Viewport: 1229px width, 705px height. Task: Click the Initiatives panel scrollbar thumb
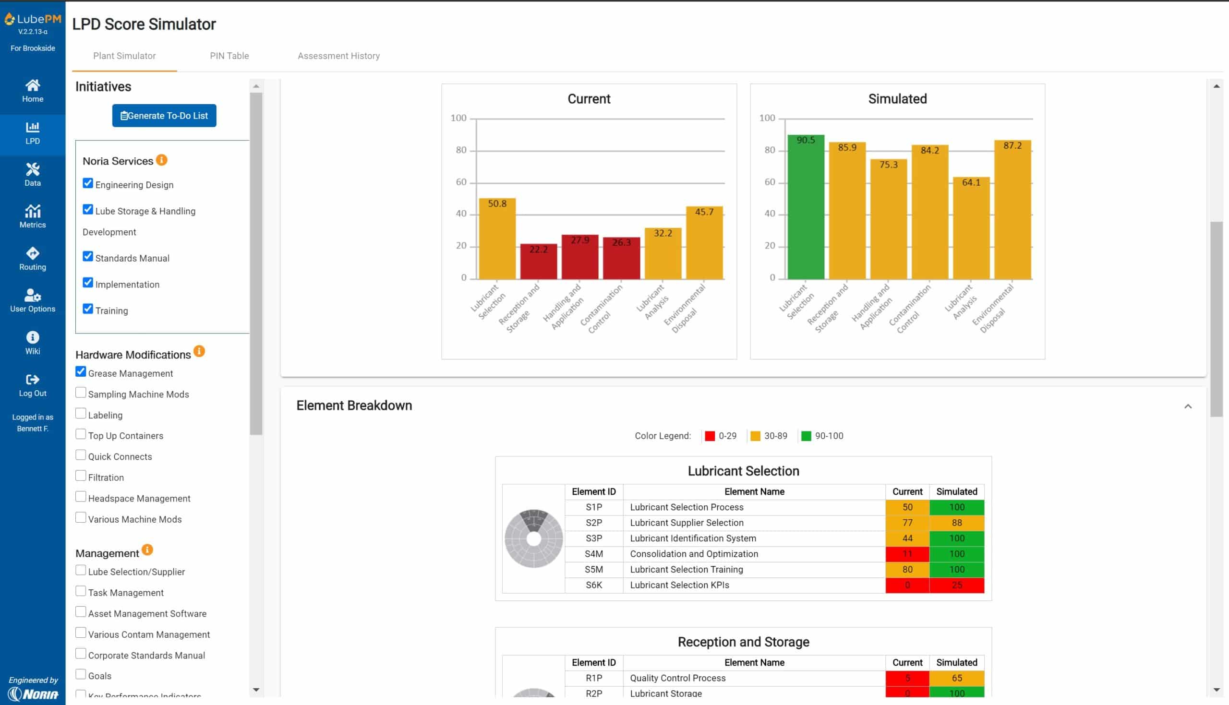256,264
